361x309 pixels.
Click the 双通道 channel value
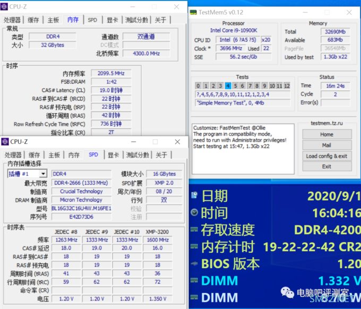pyautogui.click(x=147, y=37)
